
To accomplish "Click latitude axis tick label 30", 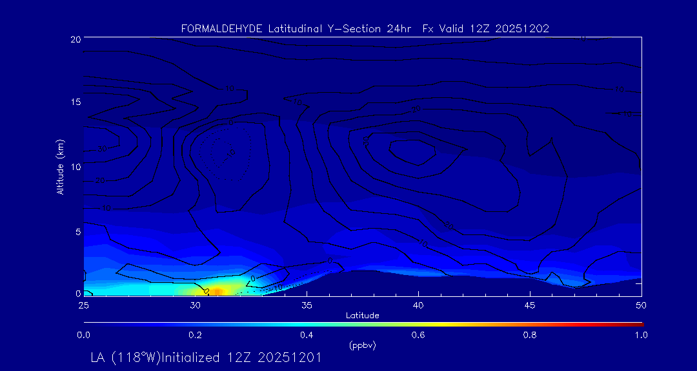I will 195,305.
